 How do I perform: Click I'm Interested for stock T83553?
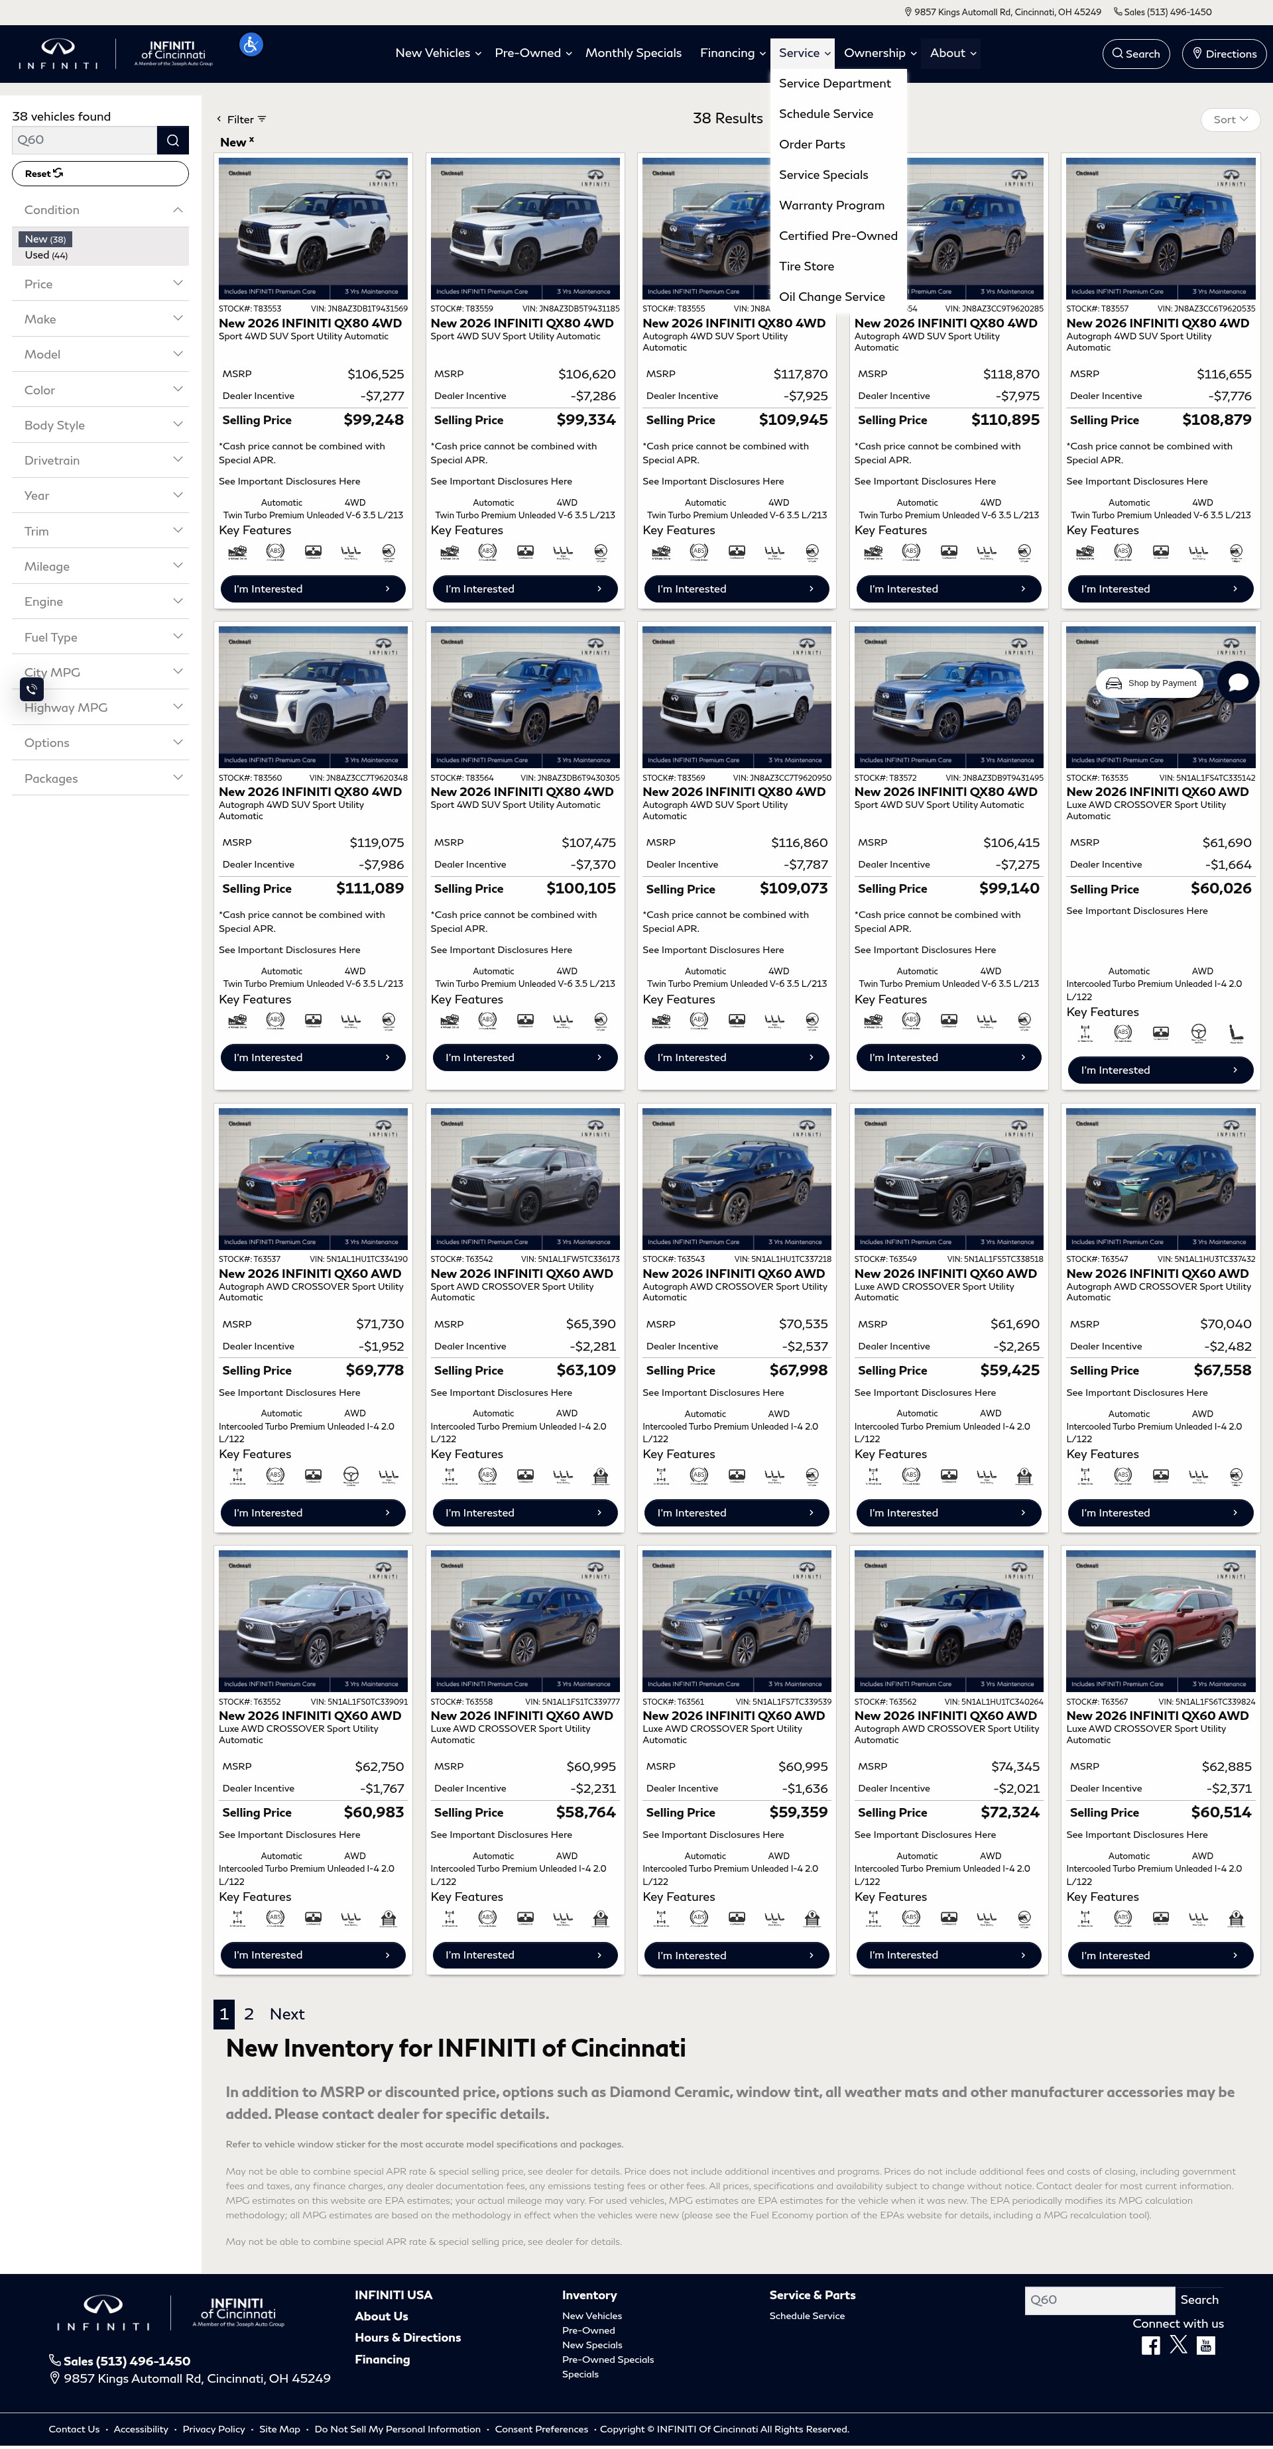tap(313, 589)
